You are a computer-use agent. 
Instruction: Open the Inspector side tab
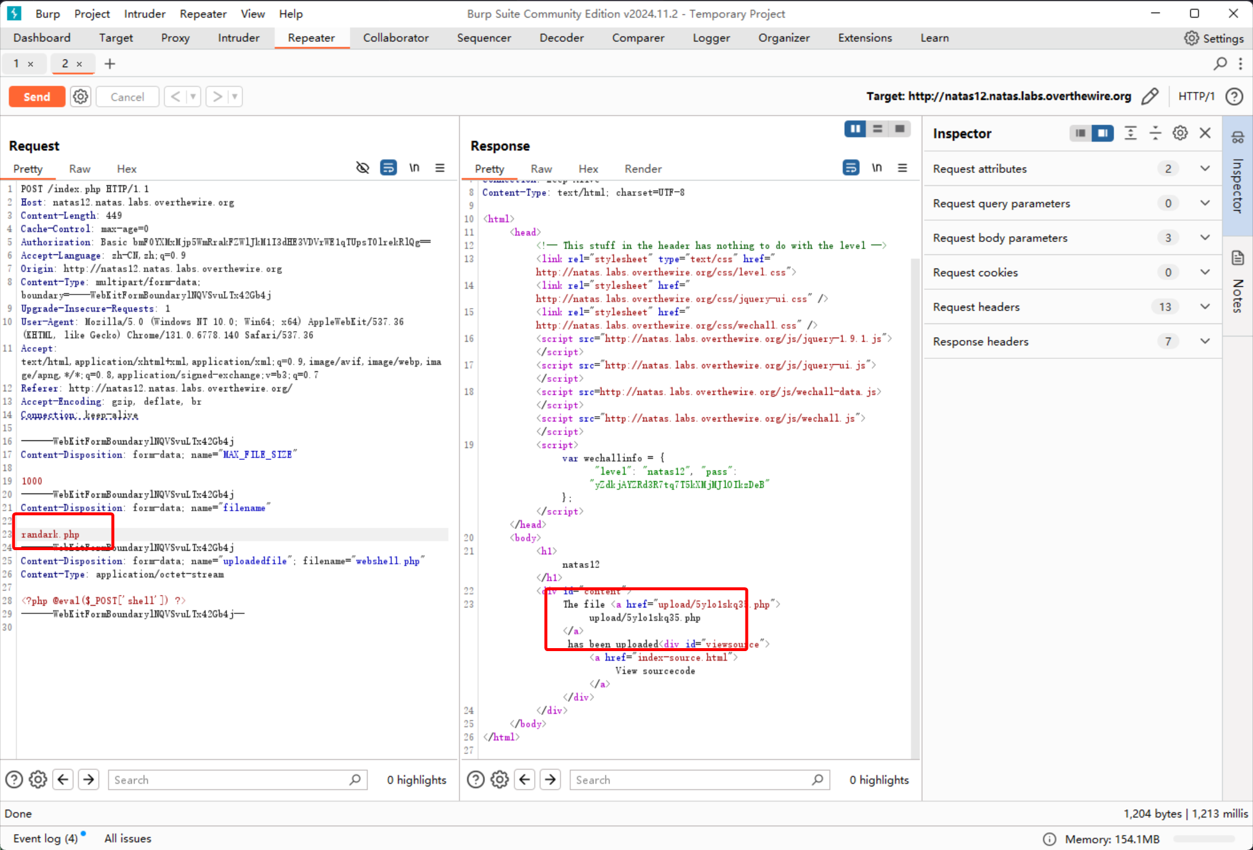pos(1238,175)
